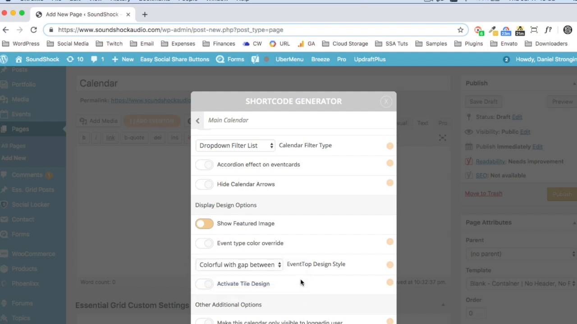
Task: Close the Shortcode Generator dialog
Action: 386,102
